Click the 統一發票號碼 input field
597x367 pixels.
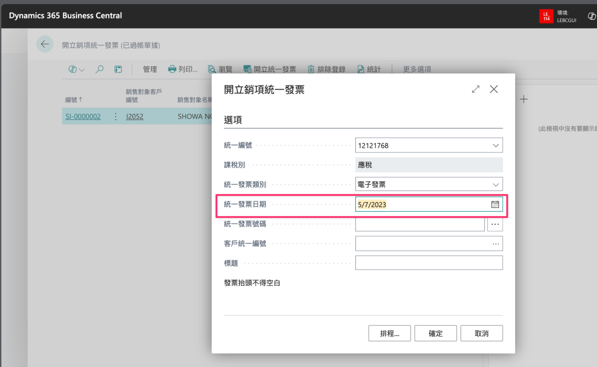[420, 224]
